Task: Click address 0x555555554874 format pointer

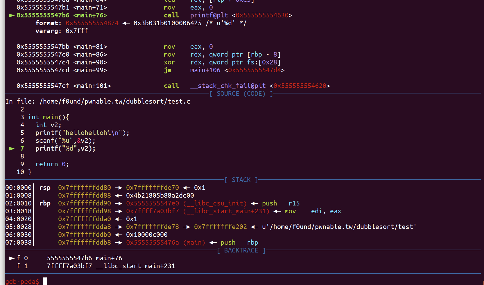Action: point(92,23)
